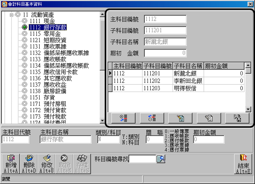This screenshot has width=255, height=184.
Task: Select tree node 1138 廠房設備
Action: pyautogui.click(x=48, y=91)
